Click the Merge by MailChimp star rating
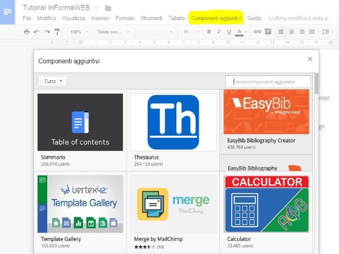The height and width of the screenshot is (254, 339). (145, 247)
